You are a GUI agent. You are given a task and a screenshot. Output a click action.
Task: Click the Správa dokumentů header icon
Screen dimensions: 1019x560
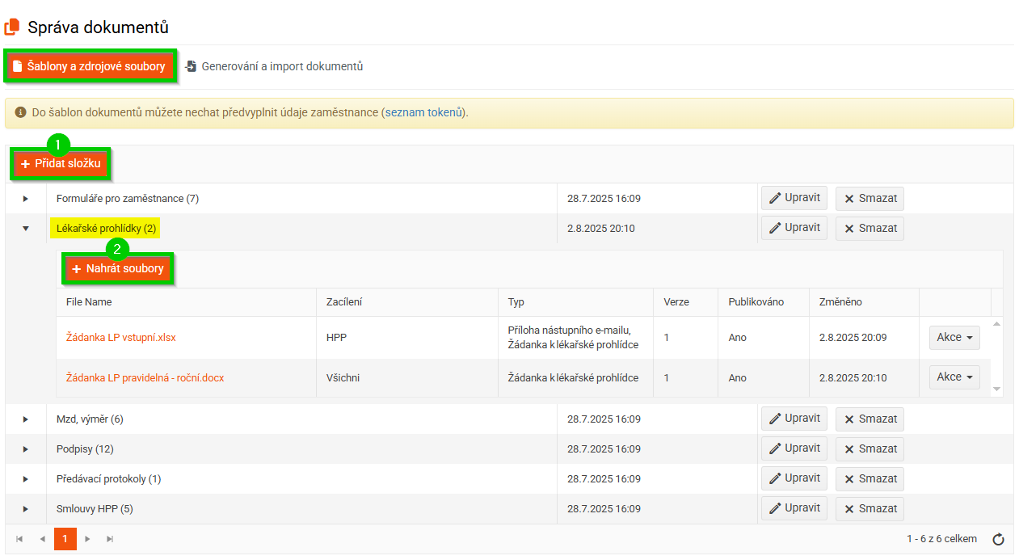coord(12,27)
